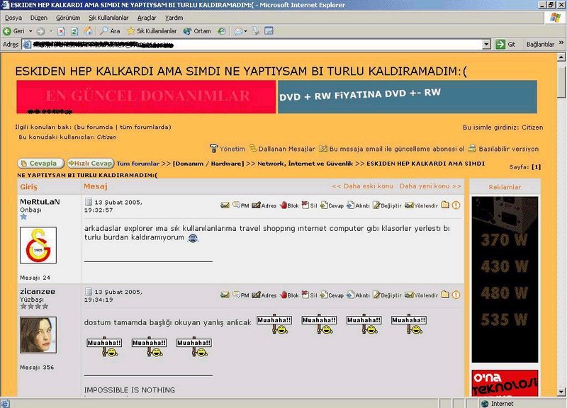
Task: Send a PM to MeRtuLaN
Action: tap(241, 205)
